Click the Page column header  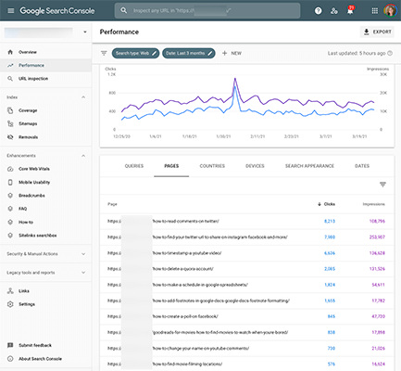(x=112, y=204)
